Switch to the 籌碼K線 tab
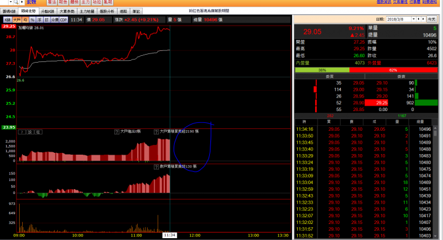443x240 pixels. pos(9,11)
